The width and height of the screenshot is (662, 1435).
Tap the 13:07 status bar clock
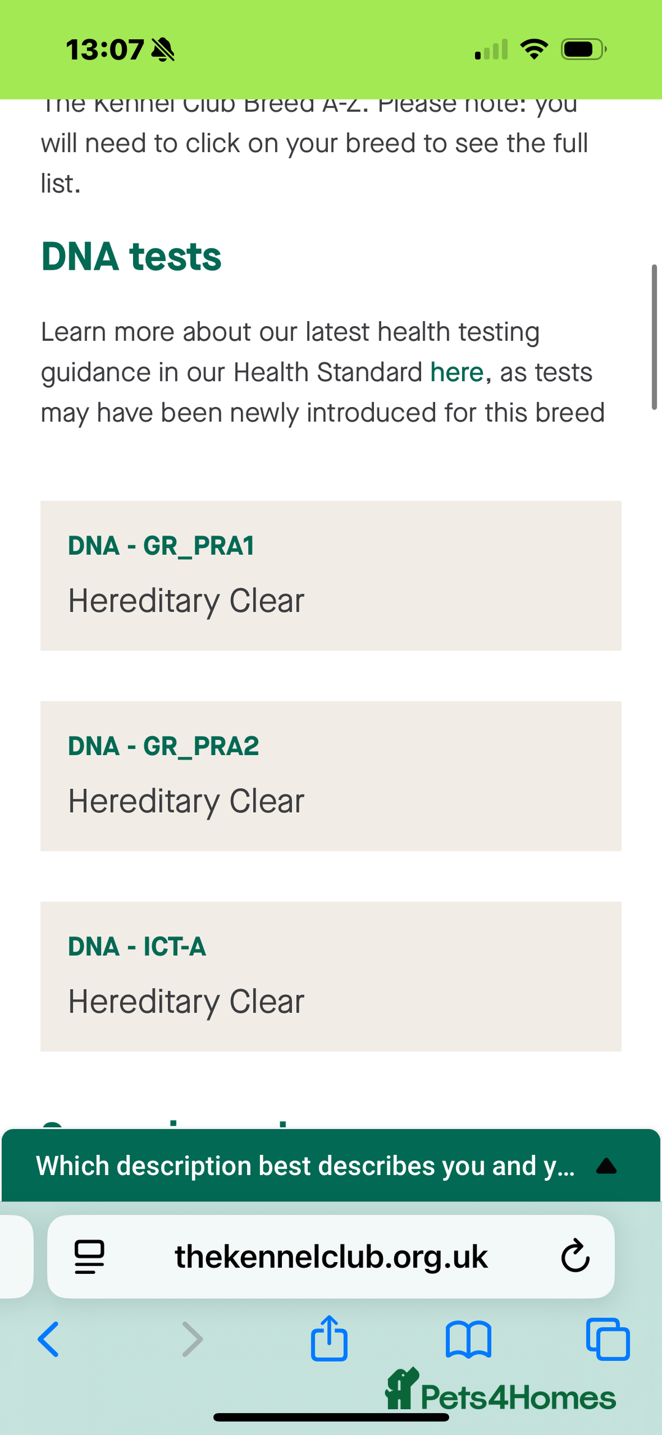[x=105, y=50]
